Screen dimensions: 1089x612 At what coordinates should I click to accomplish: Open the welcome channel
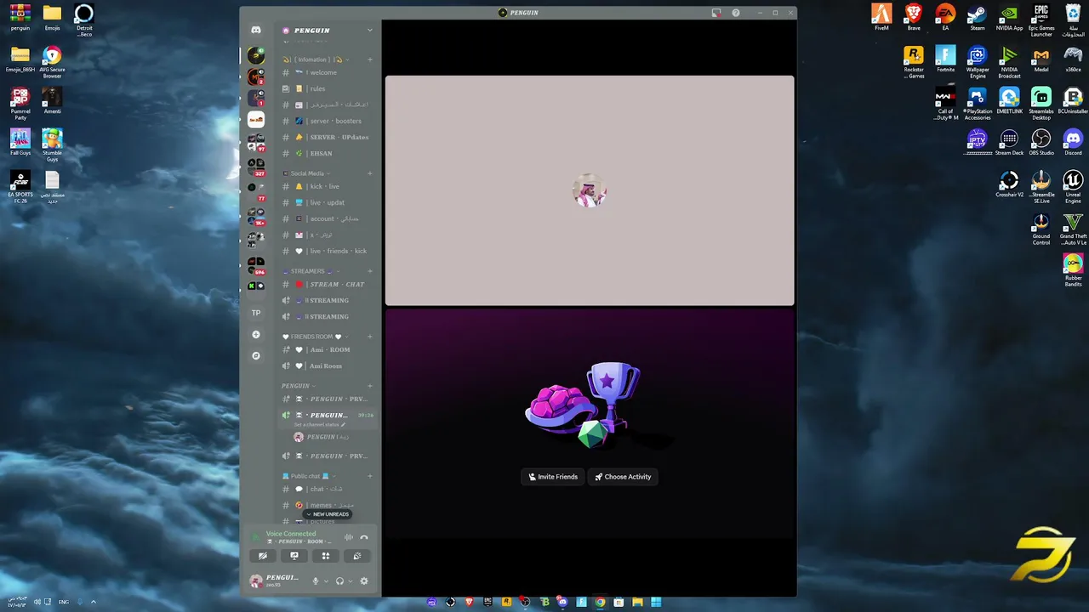pos(328,72)
